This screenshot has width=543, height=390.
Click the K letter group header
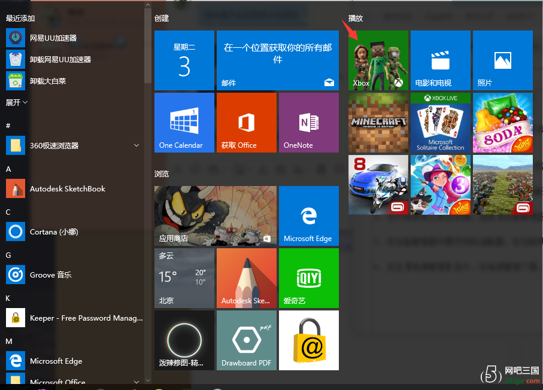[8, 298]
